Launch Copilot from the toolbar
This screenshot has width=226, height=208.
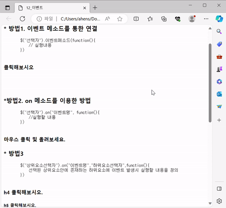(219, 19)
